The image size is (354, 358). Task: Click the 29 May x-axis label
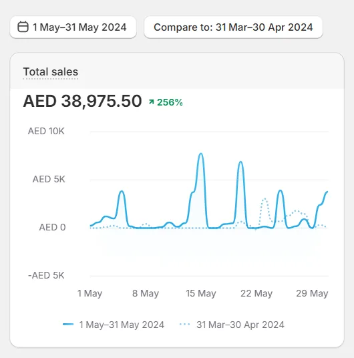(312, 293)
